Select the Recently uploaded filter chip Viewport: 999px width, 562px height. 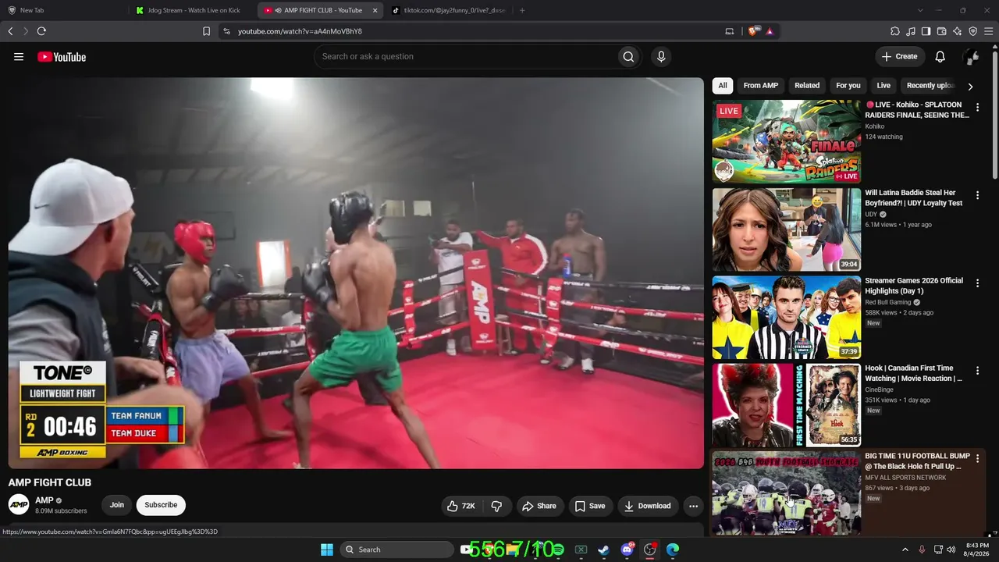point(930,86)
